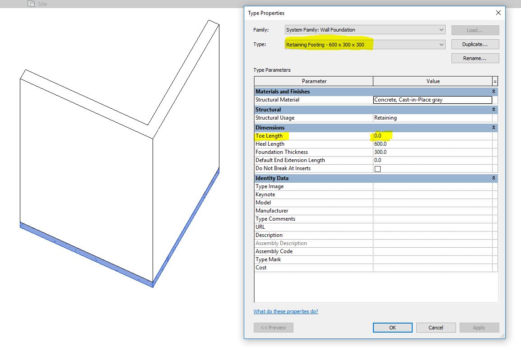Image resolution: width=521 pixels, height=361 pixels.
Task: Collapse the Structural section header
Action: [x=493, y=109]
